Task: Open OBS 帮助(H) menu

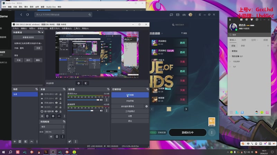Action: [x=85, y=29]
